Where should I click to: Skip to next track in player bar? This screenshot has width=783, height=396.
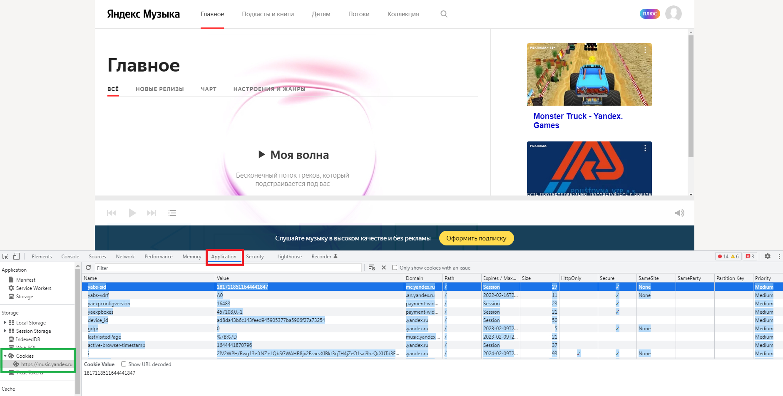point(152,213)
